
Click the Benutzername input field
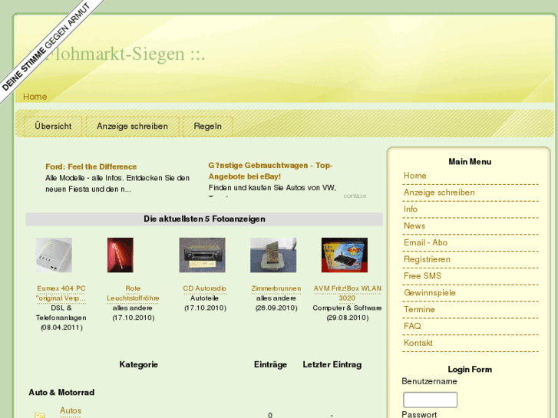[x=430, y=400]
